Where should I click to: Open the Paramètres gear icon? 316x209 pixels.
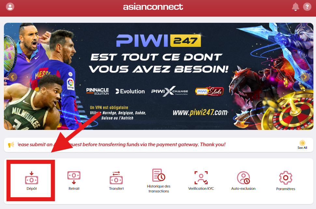[x=285, y=178]
